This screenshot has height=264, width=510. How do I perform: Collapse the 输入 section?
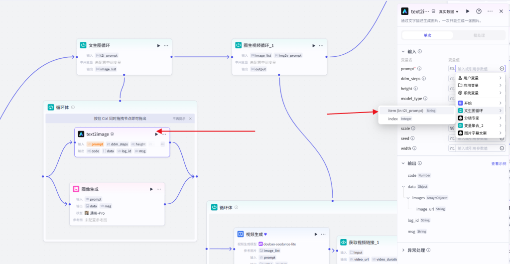[403, 51]
